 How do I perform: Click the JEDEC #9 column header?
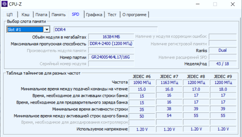[x=223, y=76]
